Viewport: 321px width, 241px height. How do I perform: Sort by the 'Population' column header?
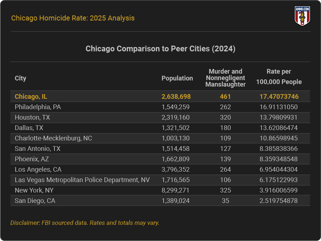point(177,78)
